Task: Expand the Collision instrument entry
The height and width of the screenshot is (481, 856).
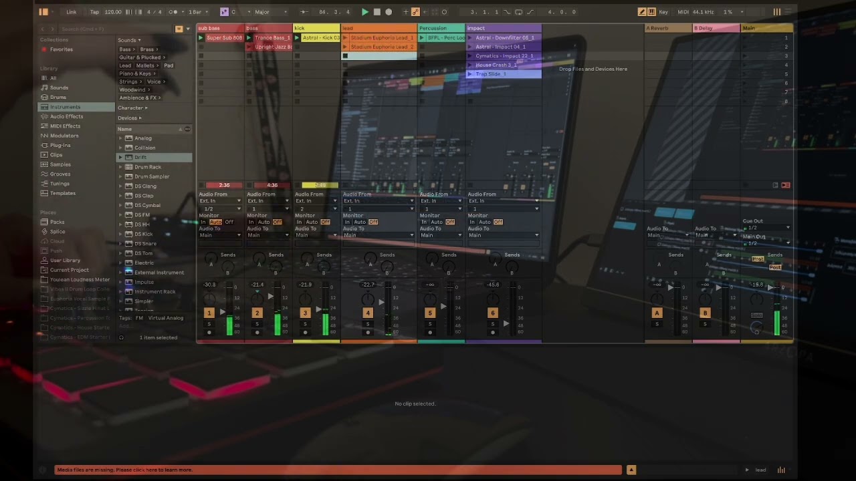Action: point(120,148)
